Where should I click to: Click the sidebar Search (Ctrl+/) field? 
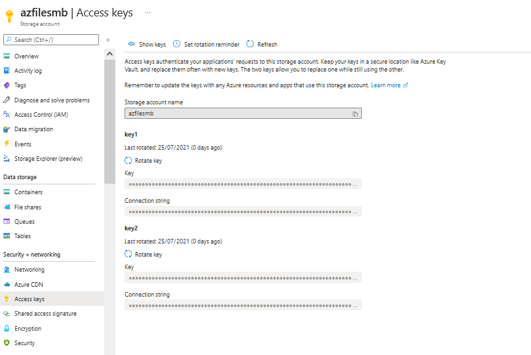[x=51, y=39]
